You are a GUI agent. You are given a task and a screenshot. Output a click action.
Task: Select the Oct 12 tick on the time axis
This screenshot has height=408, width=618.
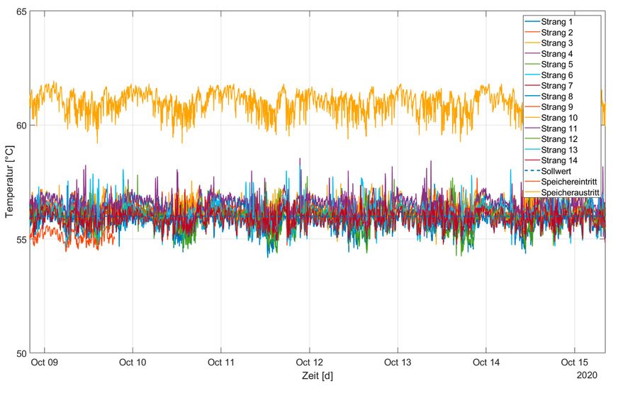click(x=309, y=363)
